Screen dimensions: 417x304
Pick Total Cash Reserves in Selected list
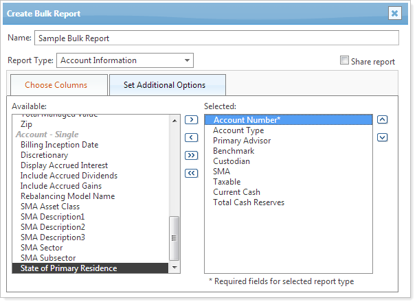pos(249,202)
